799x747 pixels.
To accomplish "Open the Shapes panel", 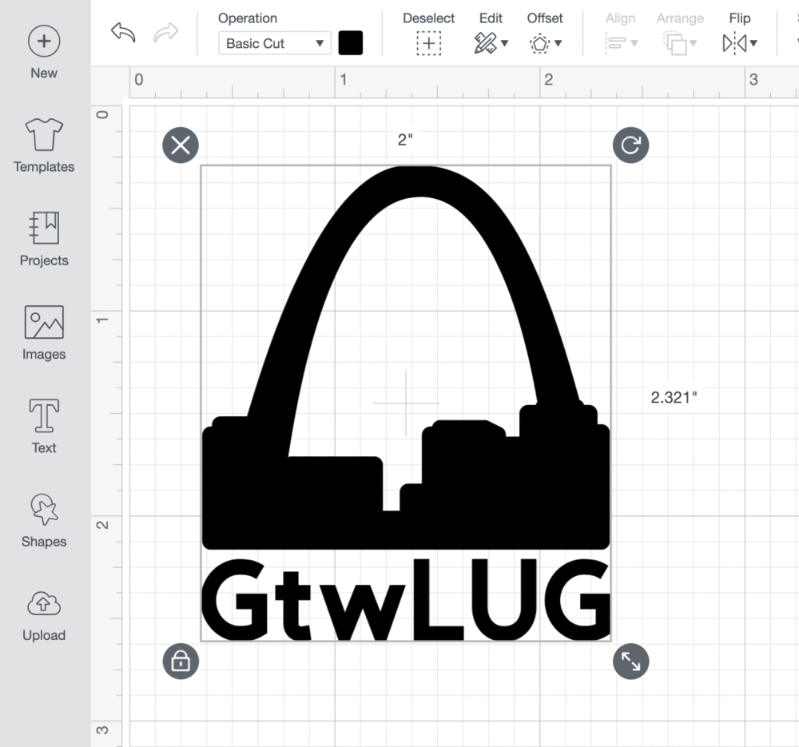I will tap(44, 520).
